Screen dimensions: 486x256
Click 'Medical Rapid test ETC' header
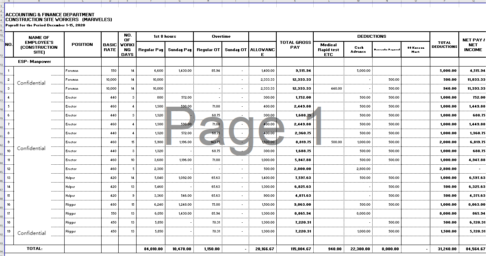pos(329,49)
